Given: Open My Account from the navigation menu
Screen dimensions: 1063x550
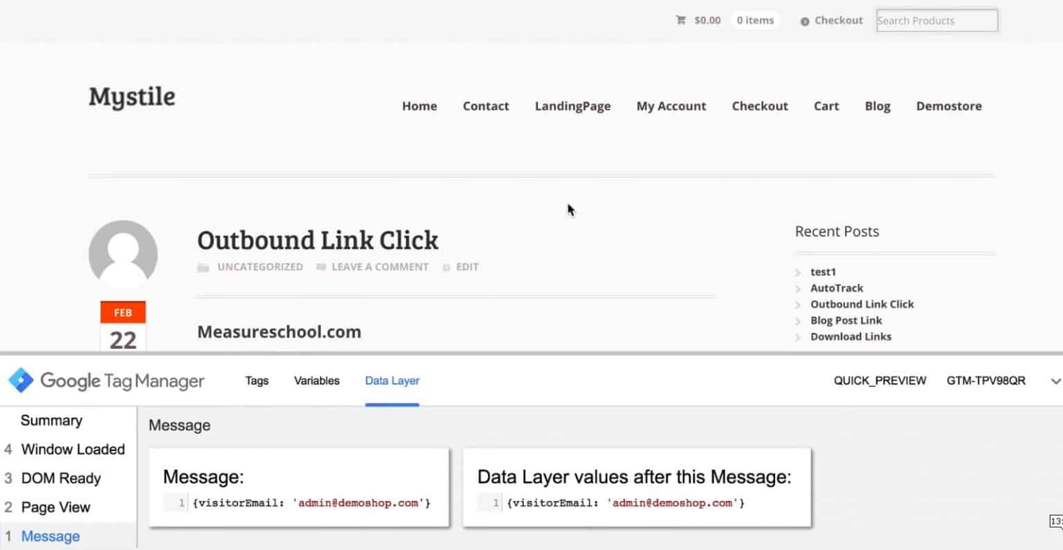Looking at the screenshot, I should click(671, 106).
